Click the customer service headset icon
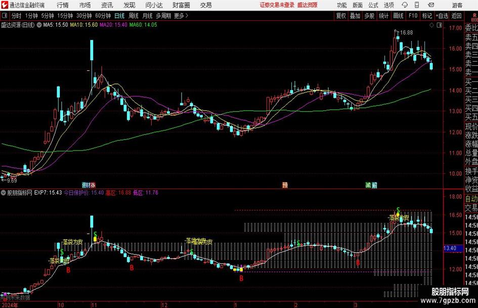 [405, 5]
